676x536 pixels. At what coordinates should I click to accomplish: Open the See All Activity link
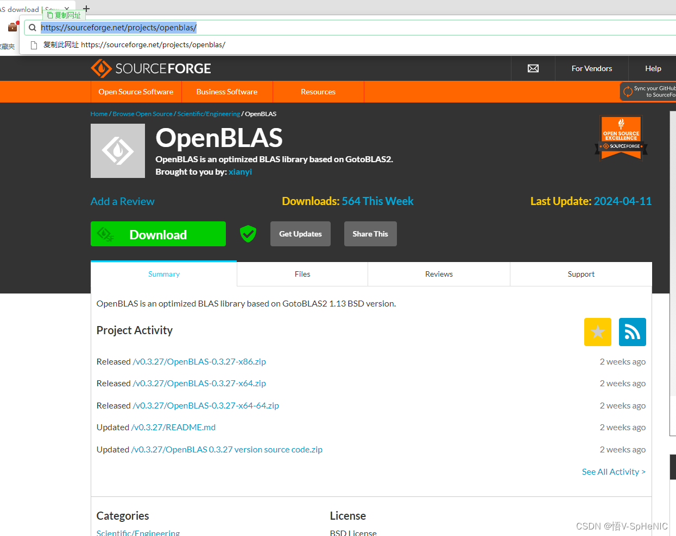pos(613,471)
